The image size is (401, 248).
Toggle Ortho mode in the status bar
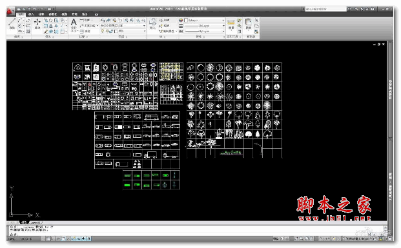pos(53,239)
